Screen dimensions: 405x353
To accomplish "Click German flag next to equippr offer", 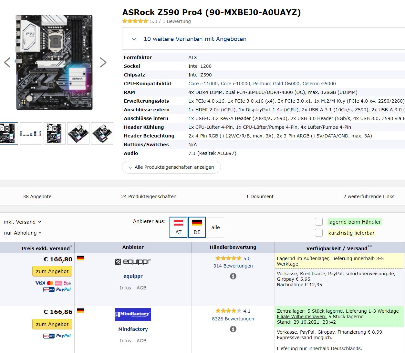I will coord(80,258).
